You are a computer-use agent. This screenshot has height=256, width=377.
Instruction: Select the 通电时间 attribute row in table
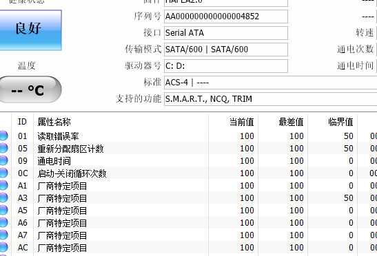189,160
